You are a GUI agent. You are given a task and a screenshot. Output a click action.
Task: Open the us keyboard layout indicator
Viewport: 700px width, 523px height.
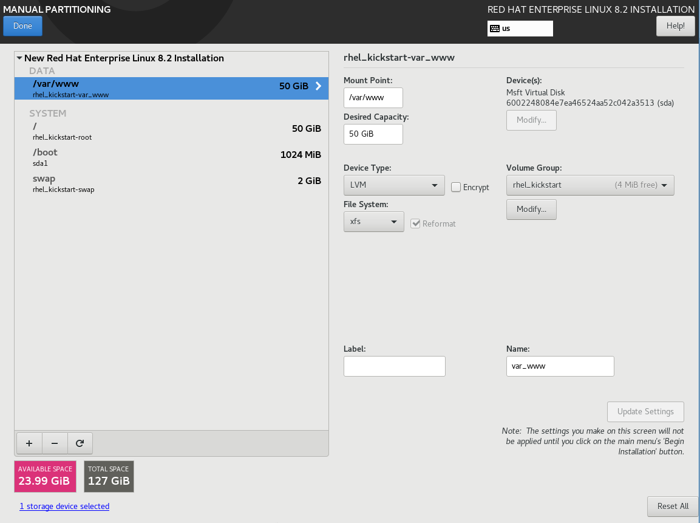[x=520, y=28]
